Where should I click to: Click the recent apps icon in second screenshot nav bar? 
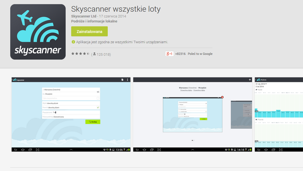click(152, 150)
